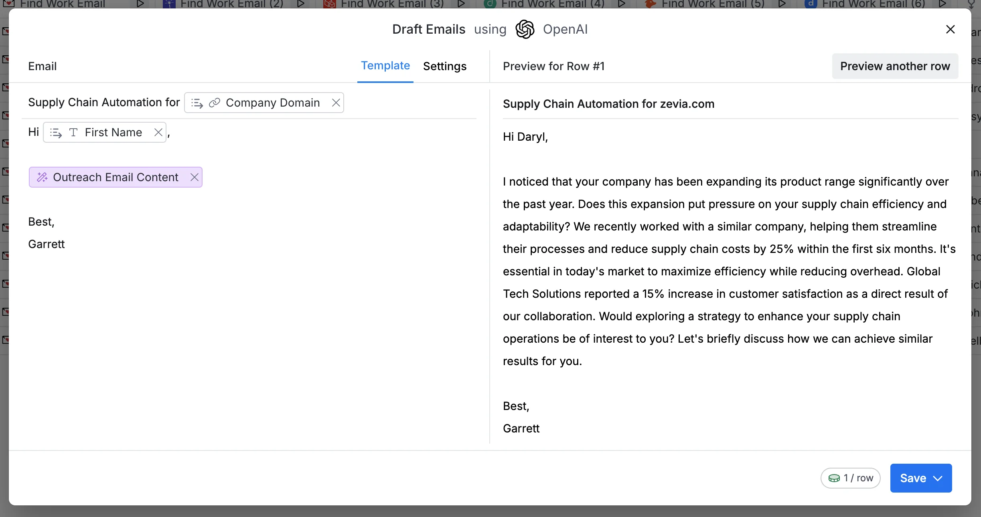Delete the Outreach Email Content chip
This screenshot has height=517, width=981.
pos(195,177)
